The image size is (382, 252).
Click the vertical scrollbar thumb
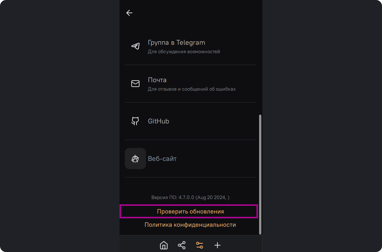[260, 174]
